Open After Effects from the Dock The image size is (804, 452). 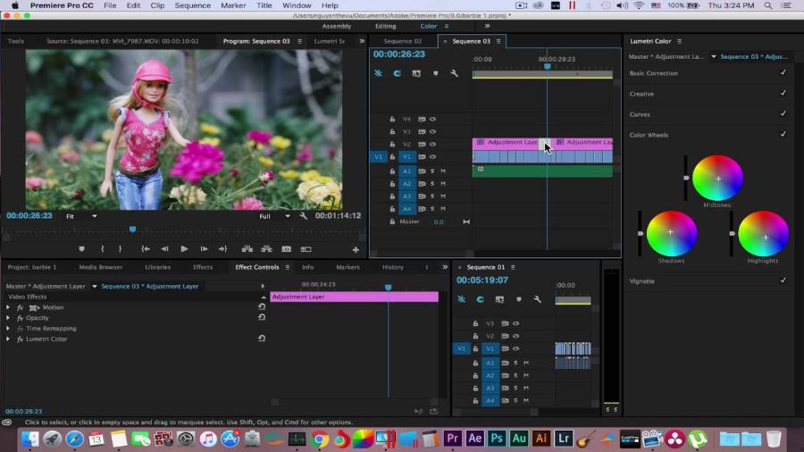tap(475, 439)
